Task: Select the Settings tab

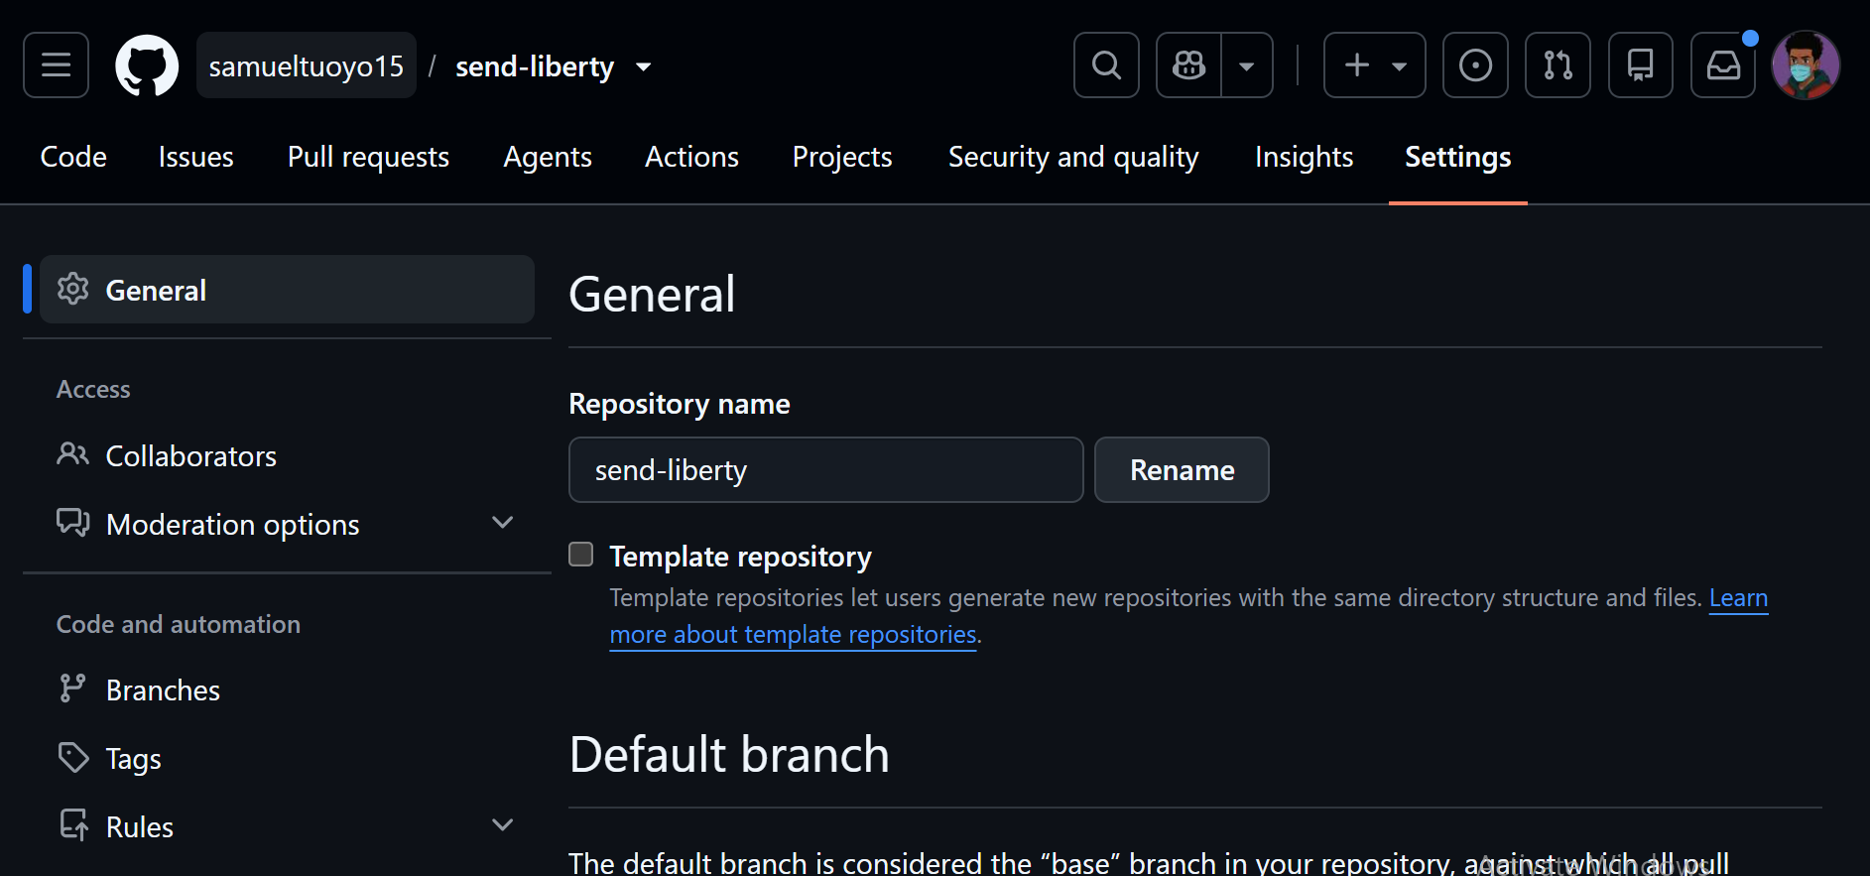Action: [1458, 157]
